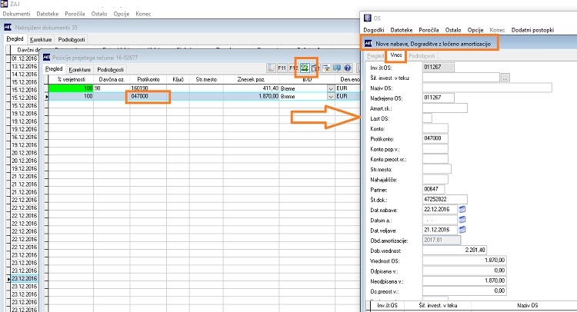Click the F11 toolbar button

(282, 68)
